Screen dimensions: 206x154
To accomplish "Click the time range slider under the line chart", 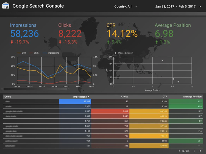I will [35, 89].
